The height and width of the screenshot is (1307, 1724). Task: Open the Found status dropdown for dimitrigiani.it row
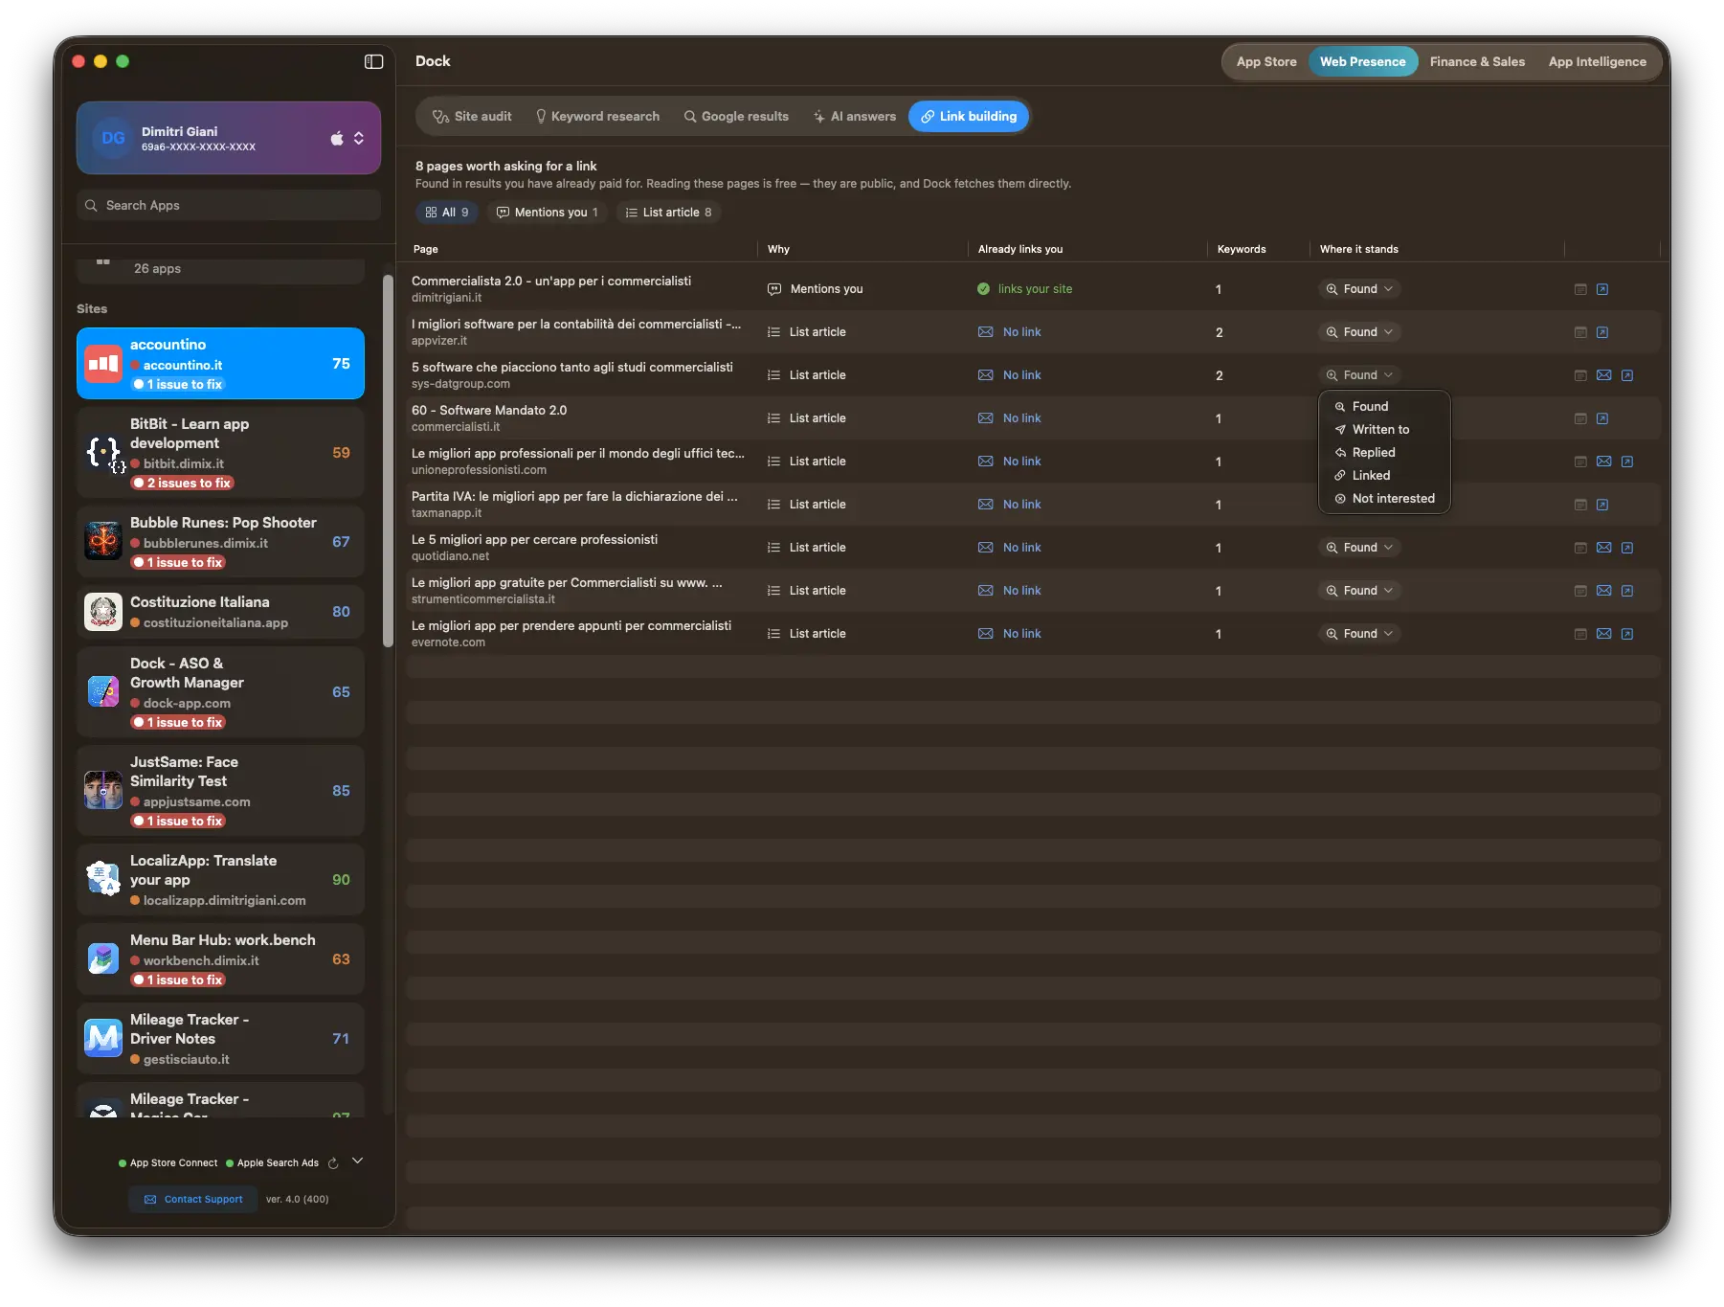pos(1359,289)
